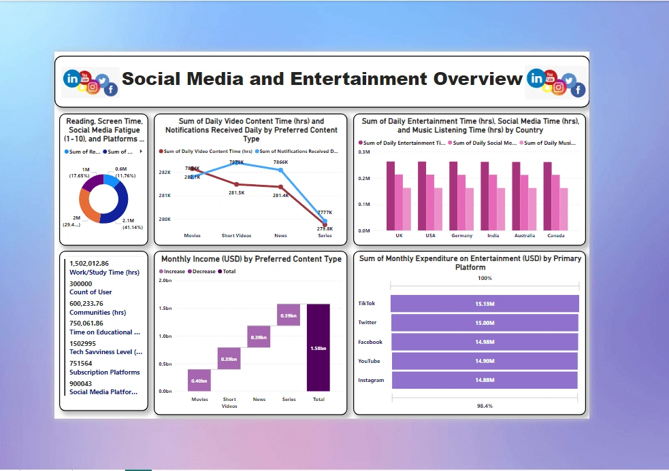The image size is (669, 471).
Task: Select 'Sum of Re...' legend entry in donut chart
Action: 82,152
